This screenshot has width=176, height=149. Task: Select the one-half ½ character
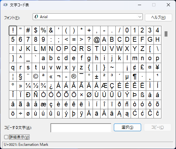tap(36, 86)
